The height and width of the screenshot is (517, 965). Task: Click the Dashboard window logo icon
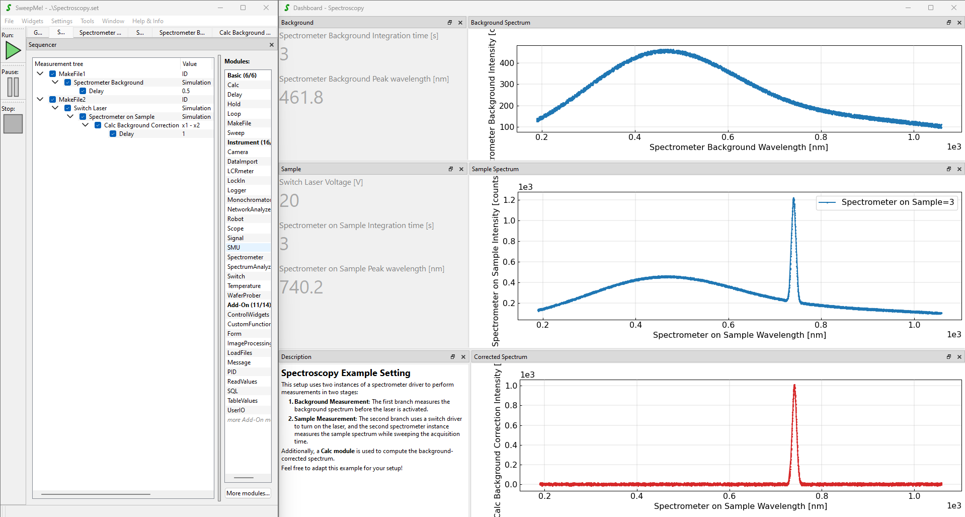point(287,8)
